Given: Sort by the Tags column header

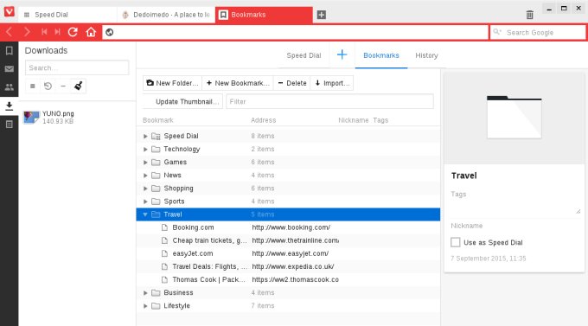Looking at the screenshot, I should click(380, 120).
